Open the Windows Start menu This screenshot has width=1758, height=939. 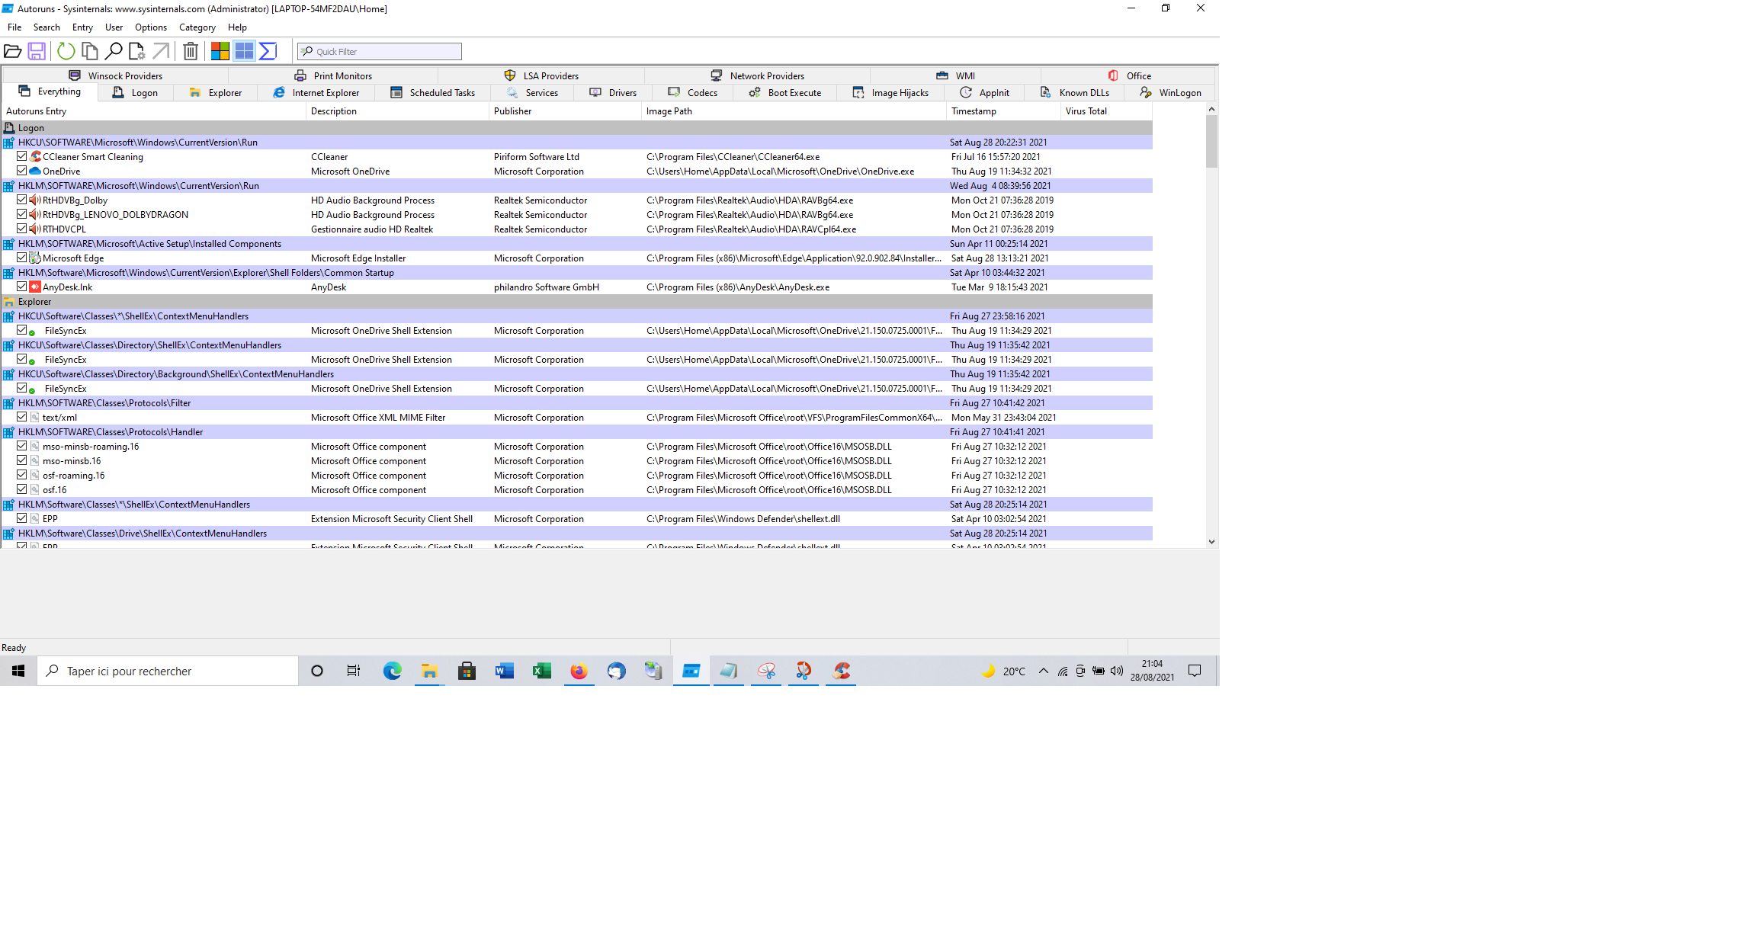18,671
